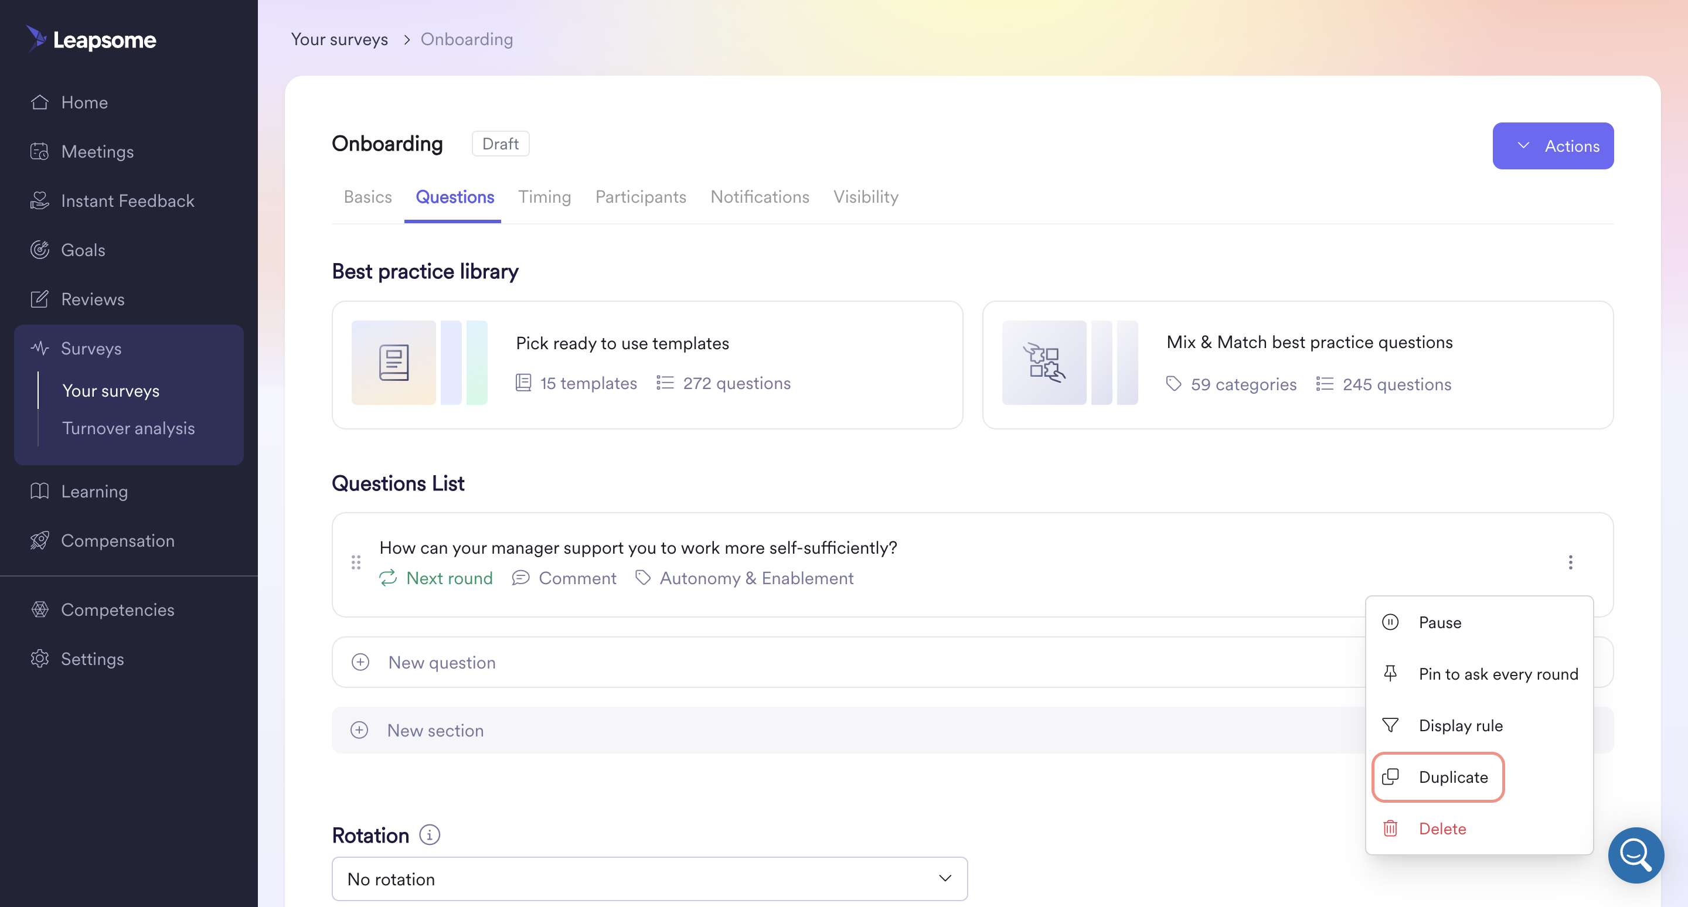Go to Your surveys breadcrumb

[339, 39]
